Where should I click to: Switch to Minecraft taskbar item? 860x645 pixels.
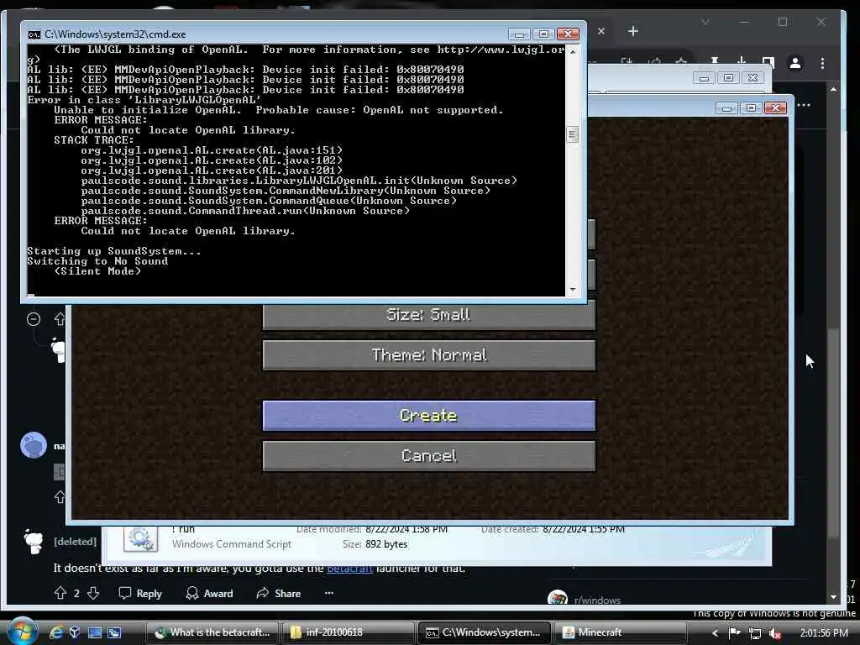621,632
